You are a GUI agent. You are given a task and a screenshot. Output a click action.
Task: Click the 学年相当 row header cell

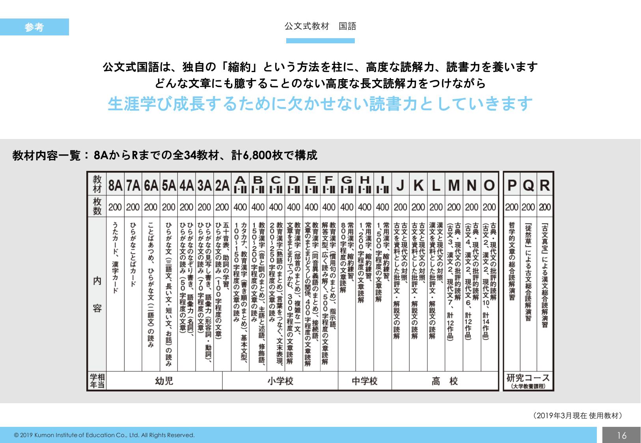[97, 381]
